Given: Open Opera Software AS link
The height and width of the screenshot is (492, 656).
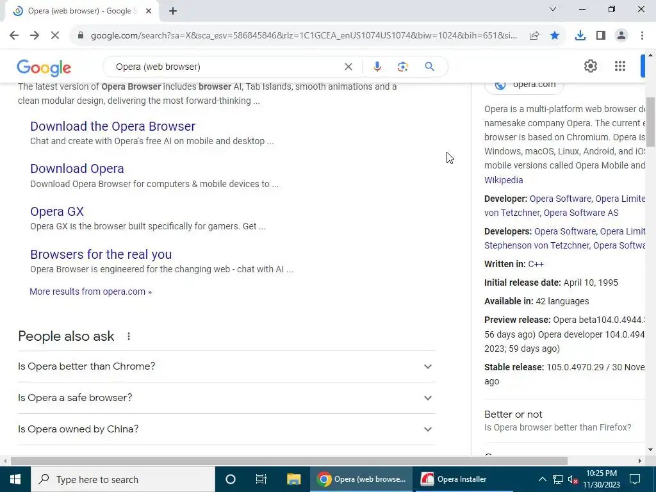Looking at the screenshot, I should click(580, 213).
